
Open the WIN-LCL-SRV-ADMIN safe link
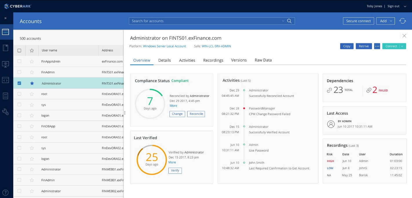point(216,46)
